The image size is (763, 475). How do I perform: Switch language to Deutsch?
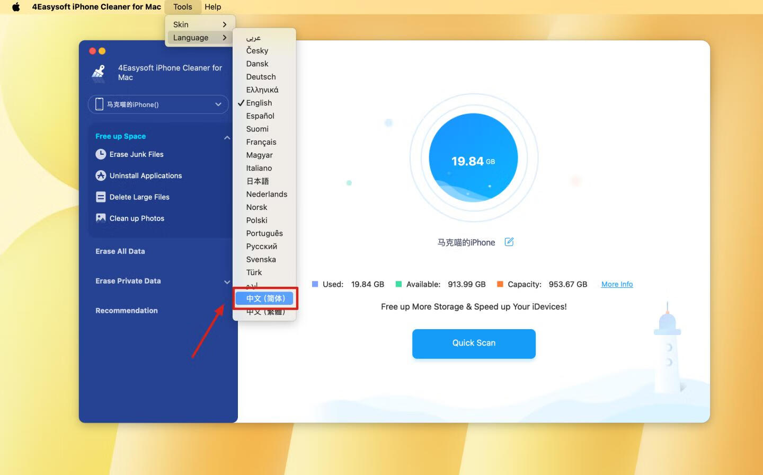(x=264, y=77)
